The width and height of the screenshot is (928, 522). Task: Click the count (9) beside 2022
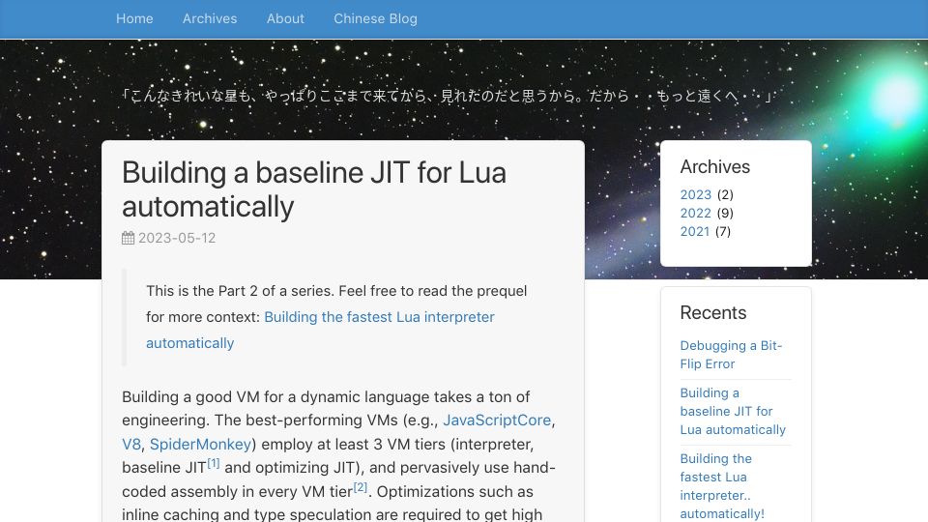[725, 213]
